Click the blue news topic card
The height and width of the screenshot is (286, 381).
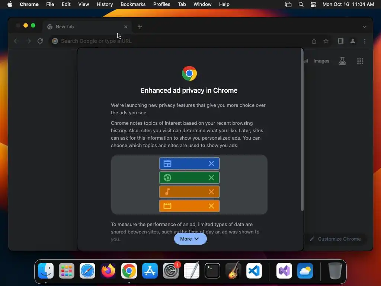189,163
